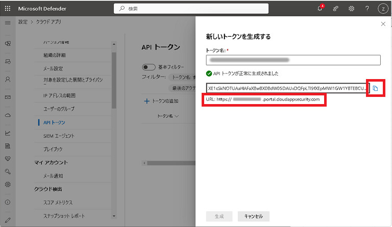Screen dimensions: 392x227
Task: Open the email envelope icon in left rail
Action: (8, 97)
